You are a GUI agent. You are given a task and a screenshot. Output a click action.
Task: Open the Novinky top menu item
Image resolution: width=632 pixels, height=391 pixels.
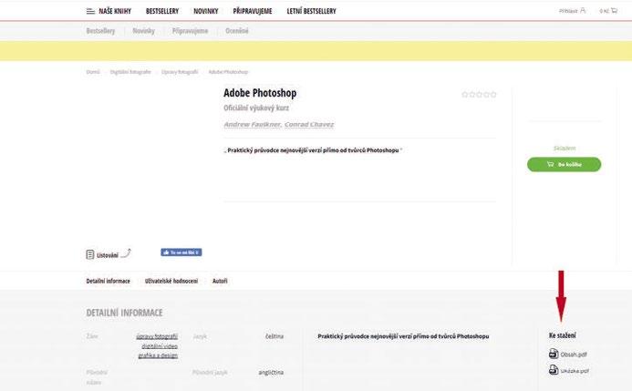205,11
